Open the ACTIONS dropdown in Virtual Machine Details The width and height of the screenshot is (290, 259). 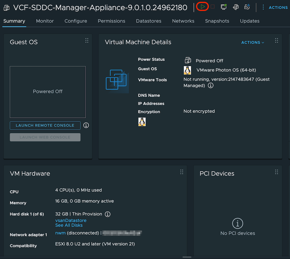(x=253, y=43)
